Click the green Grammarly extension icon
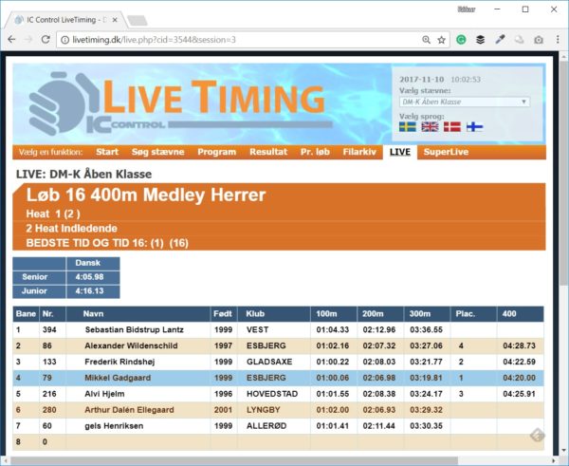The image size is (569, 466). coord(461,40)
